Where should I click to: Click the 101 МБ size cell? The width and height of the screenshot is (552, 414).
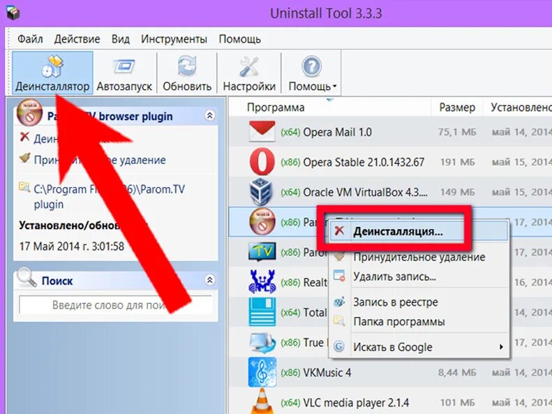pos(458,402)
